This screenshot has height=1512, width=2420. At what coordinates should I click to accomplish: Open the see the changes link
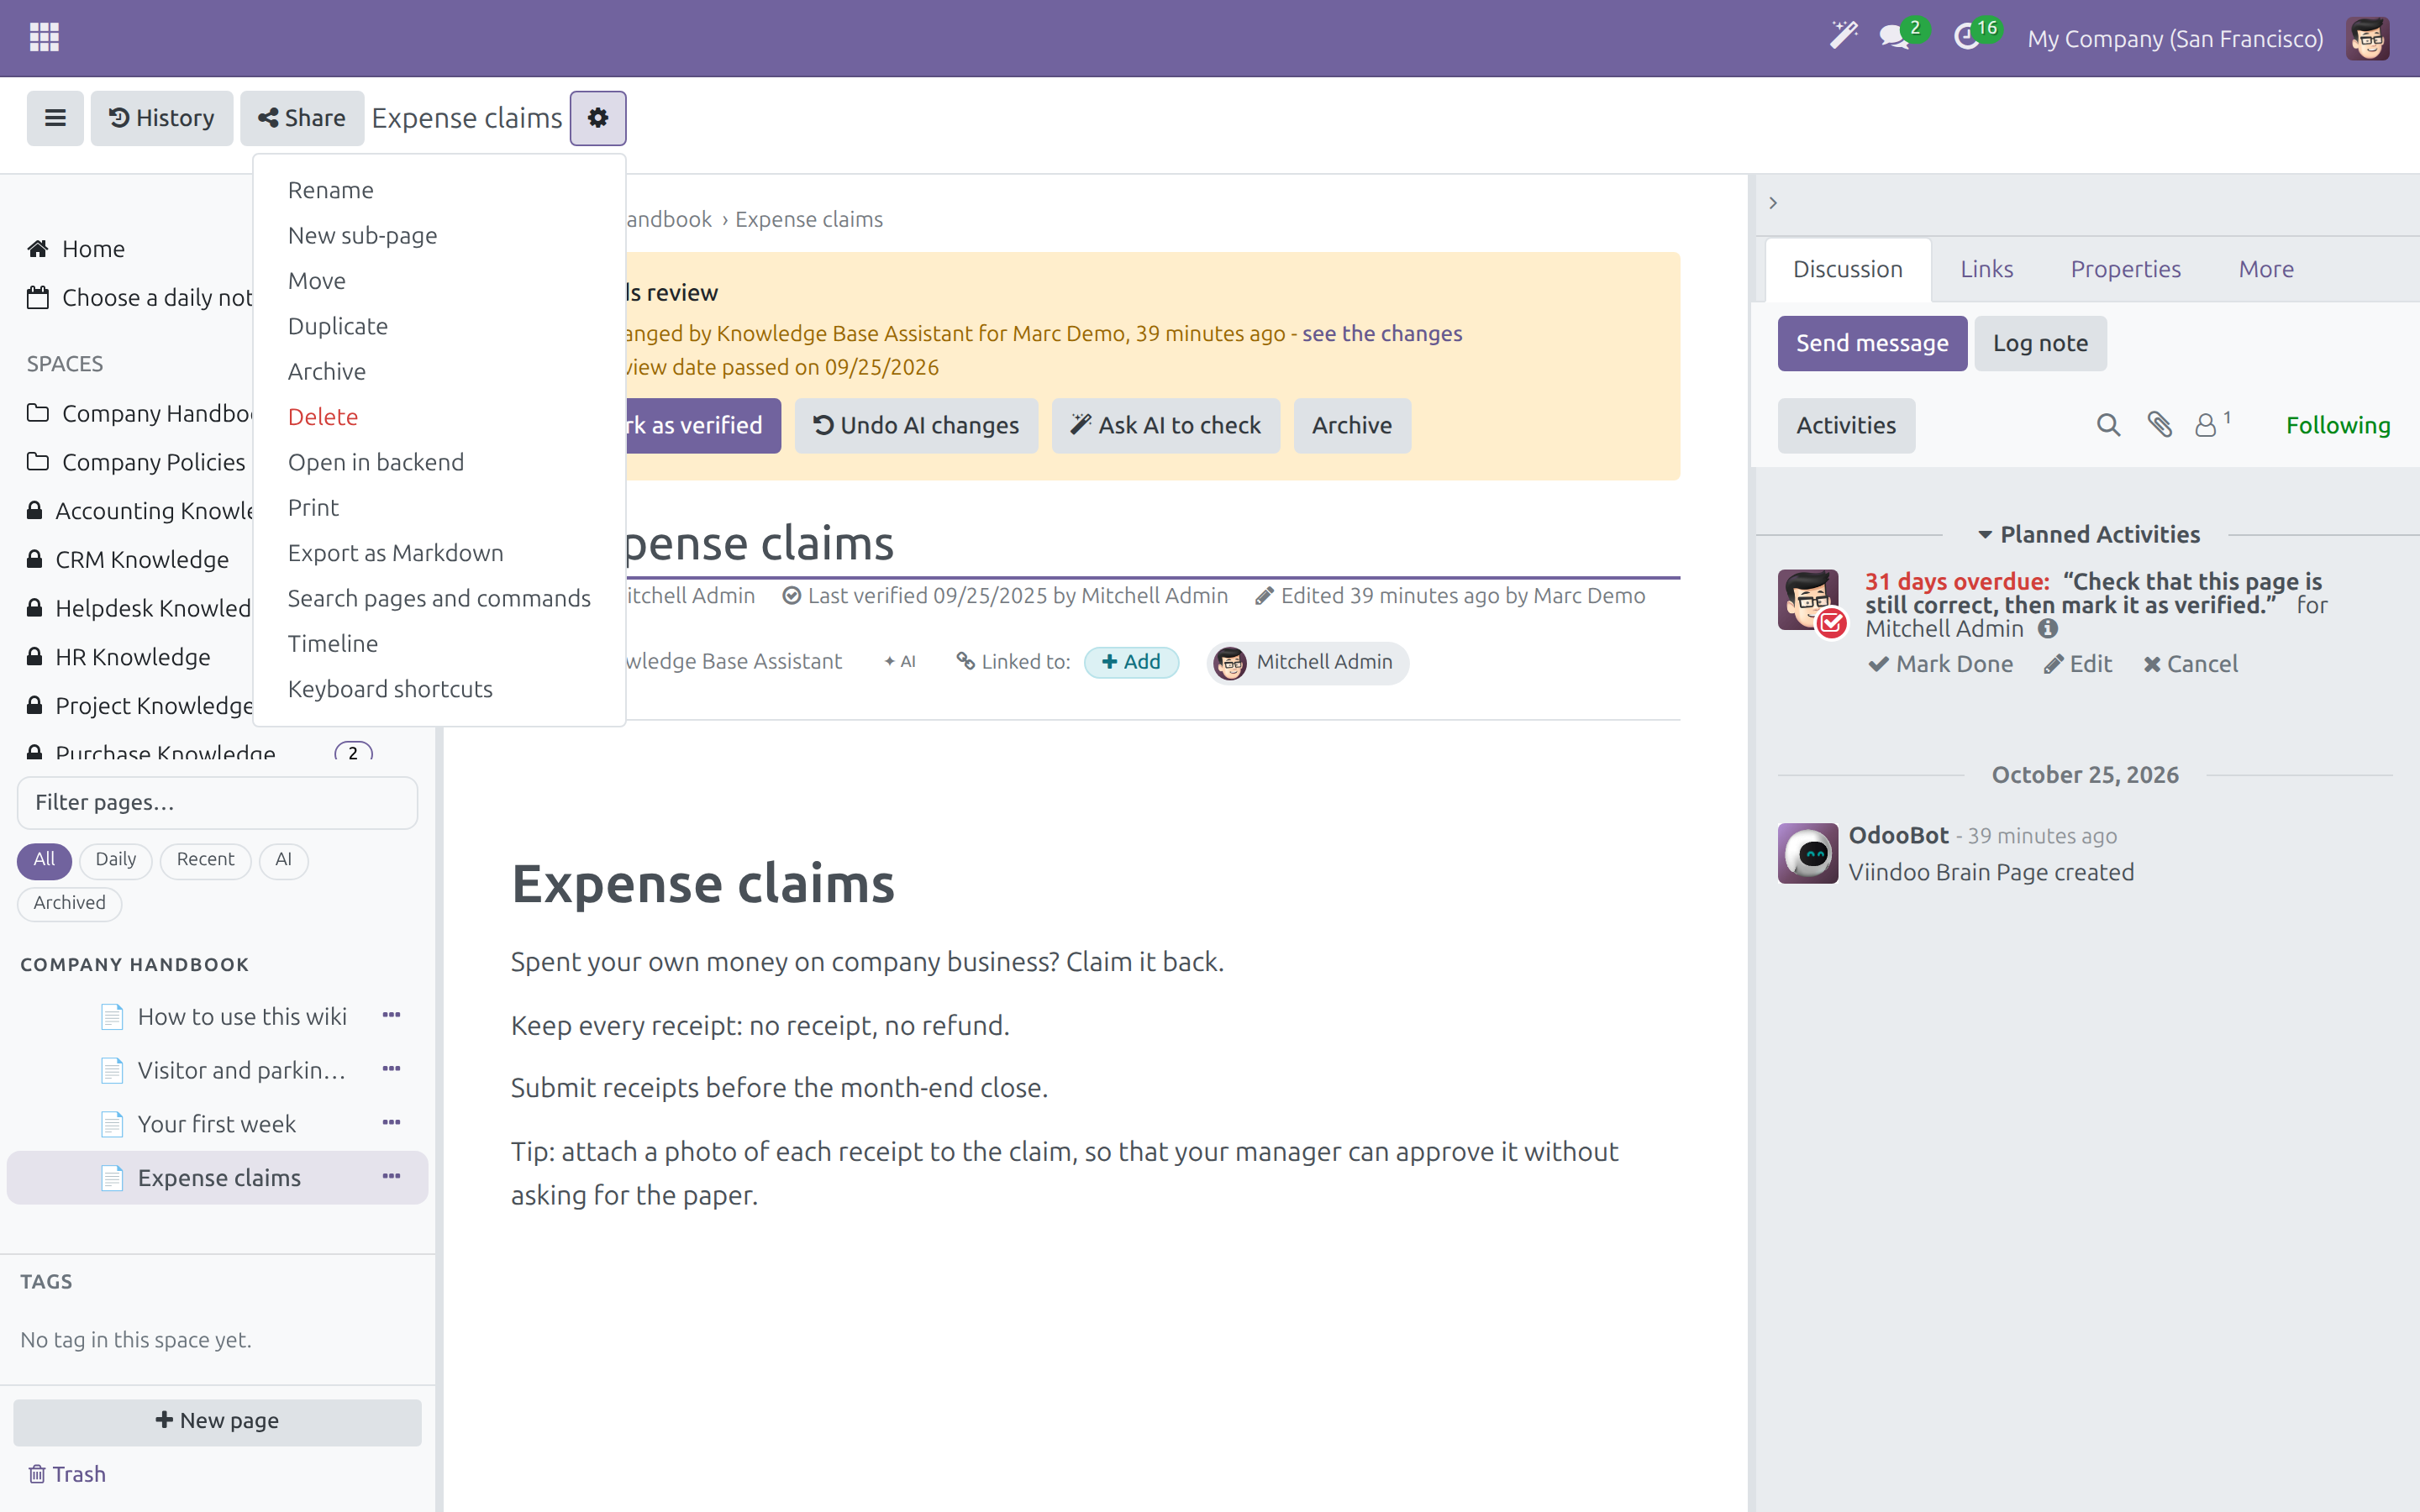click(1382, 333)
